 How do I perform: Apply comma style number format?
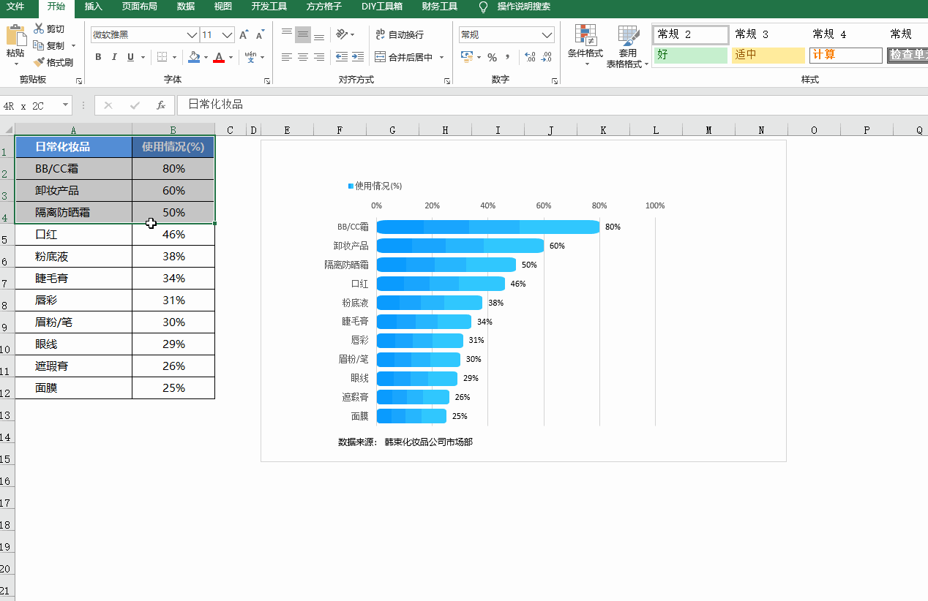point(508,57)
